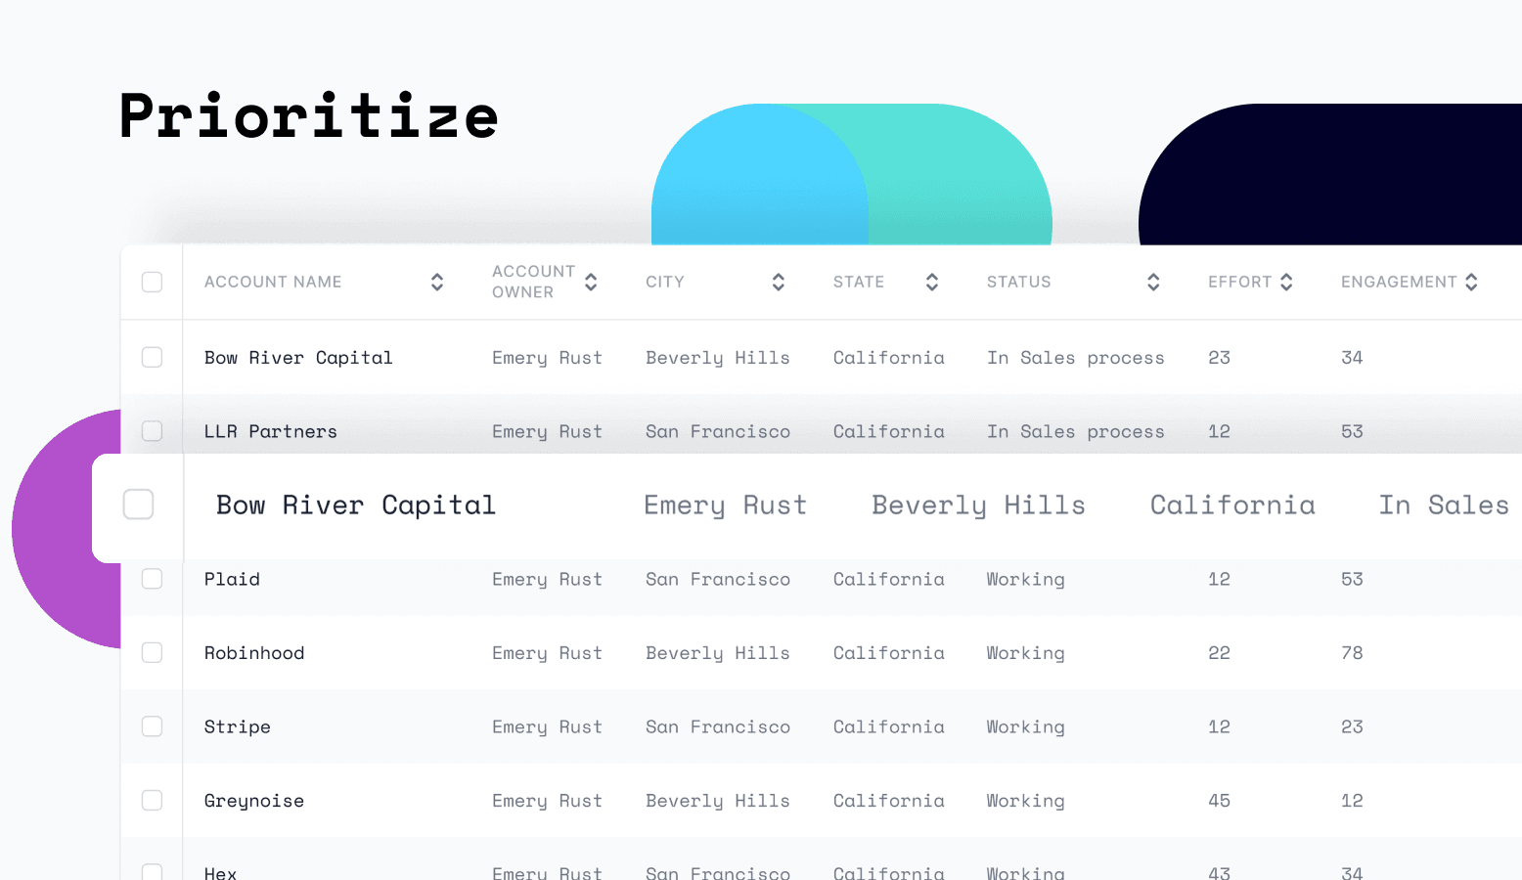Click the STATUS column header
1522x880 pixels.
tap(1018, 282)
